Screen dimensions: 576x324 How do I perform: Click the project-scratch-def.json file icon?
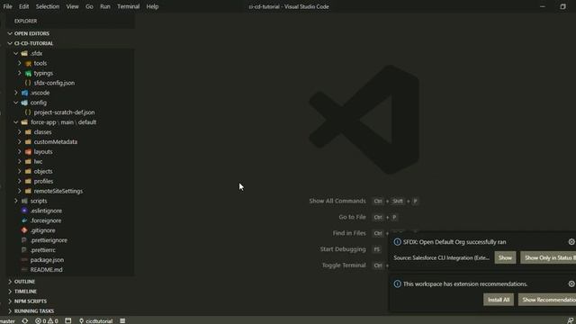click(x=28, y=112)
